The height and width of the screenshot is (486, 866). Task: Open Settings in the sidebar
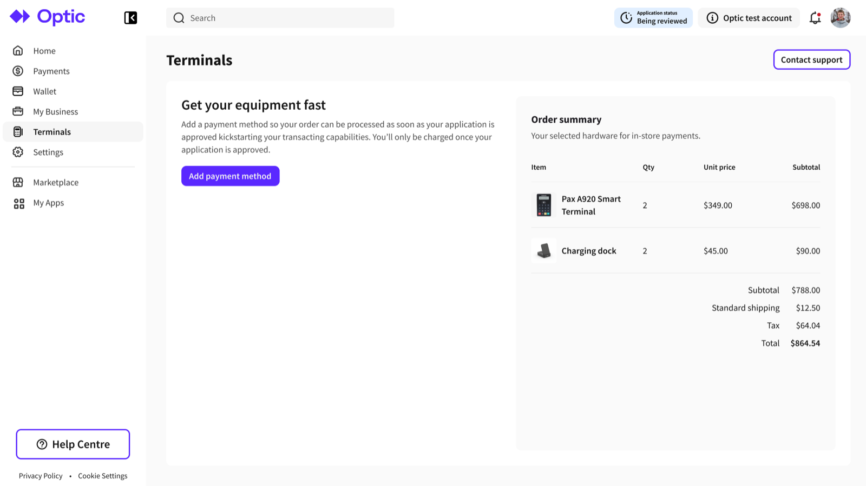point(73,152)
